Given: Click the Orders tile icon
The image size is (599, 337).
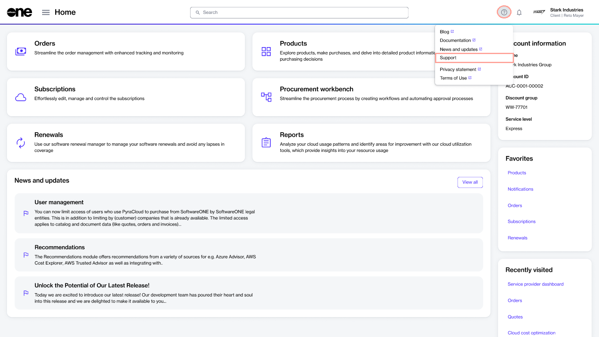Looking at the screenshot, I should point(21,52).
